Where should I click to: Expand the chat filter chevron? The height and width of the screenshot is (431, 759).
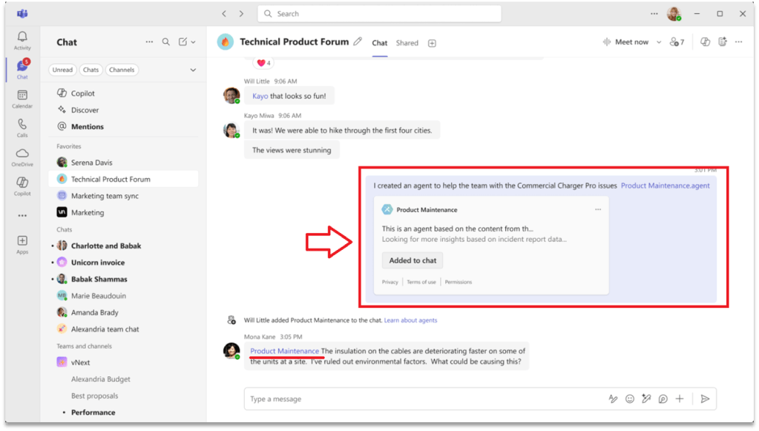[193, 70]
